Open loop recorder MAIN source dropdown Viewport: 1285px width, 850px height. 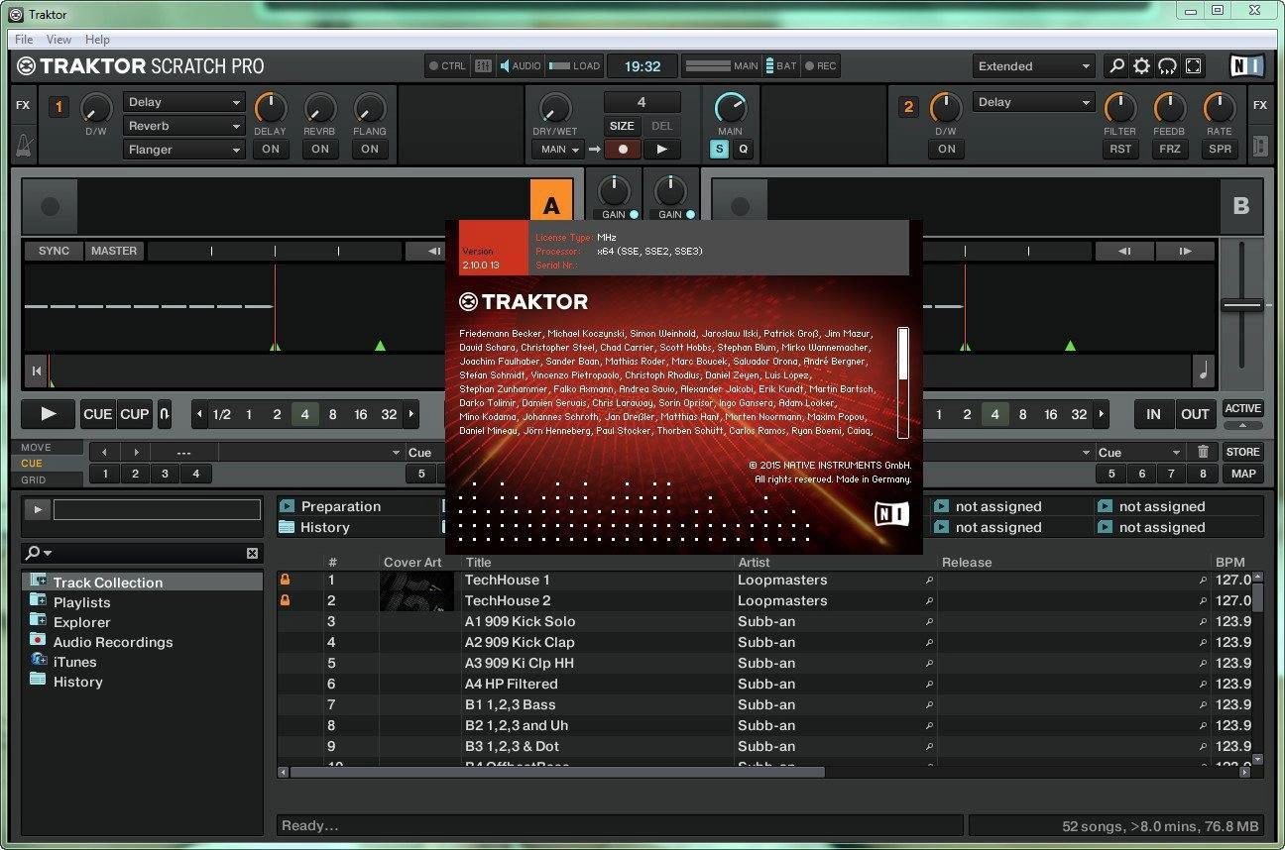[x=559, y=150]
